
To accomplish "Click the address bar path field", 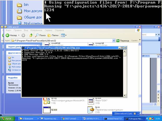I will (62, 41).
